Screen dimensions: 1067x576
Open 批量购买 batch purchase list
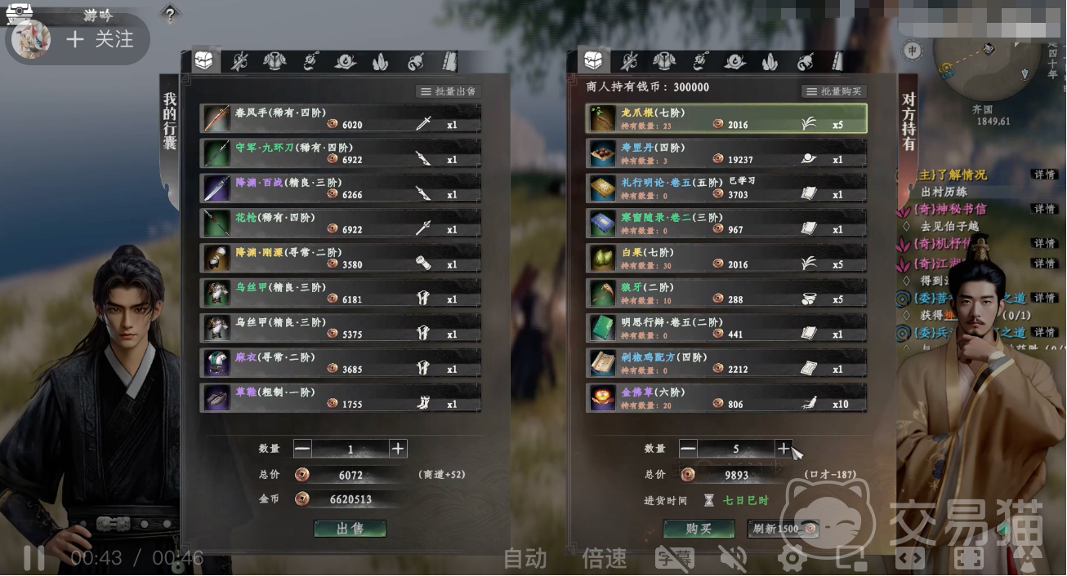833,91
